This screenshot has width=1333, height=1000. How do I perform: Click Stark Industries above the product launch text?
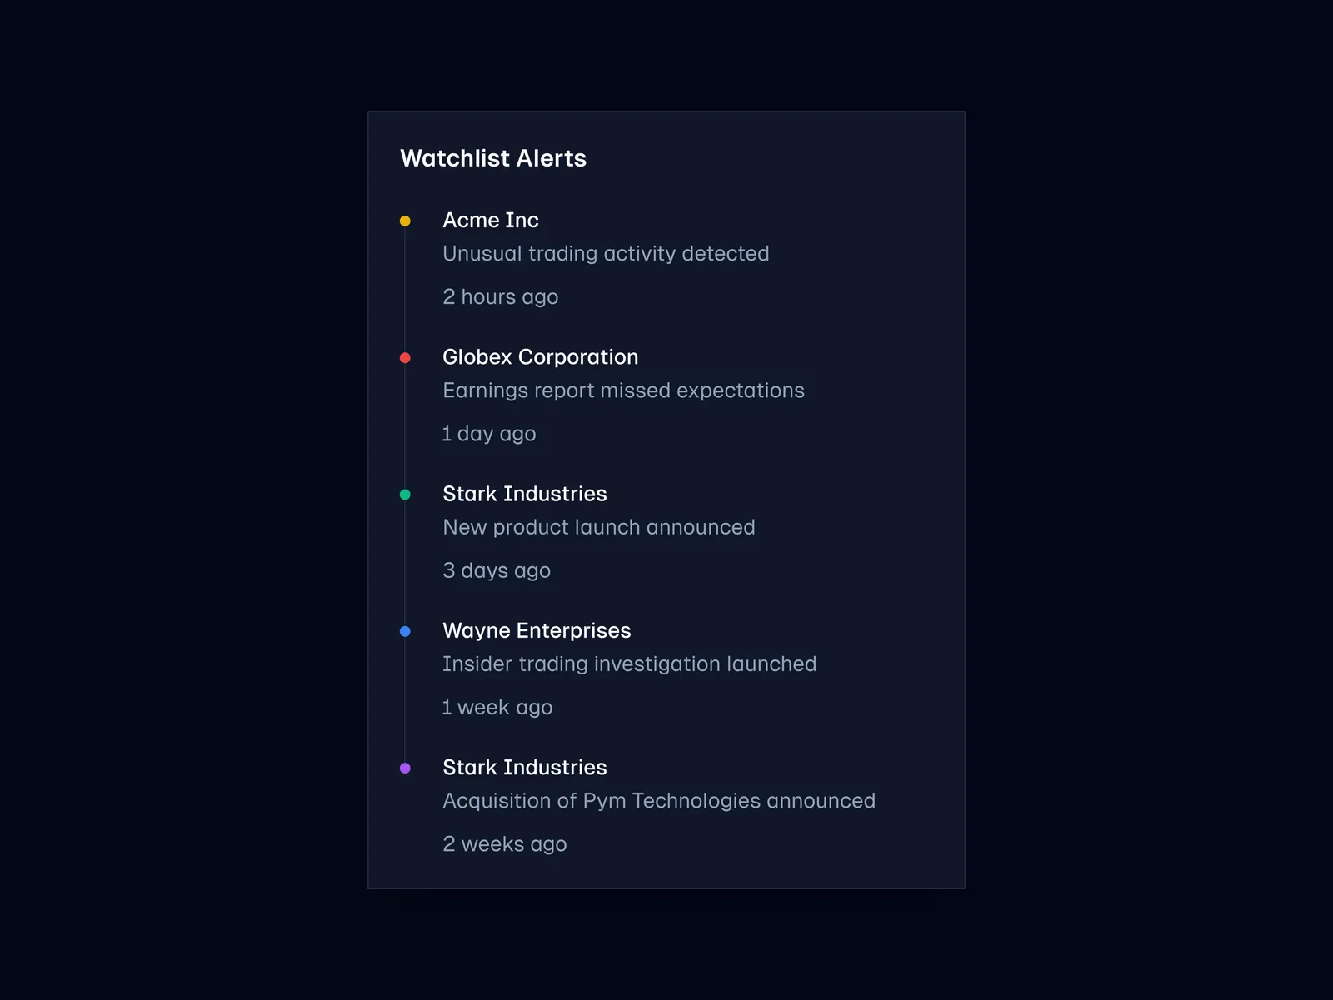pyautogui.click(x=524, y=494)
